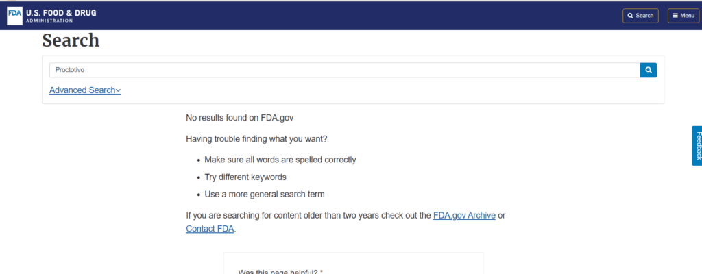Click the Search page heading
The width and height of the screenshot is (702, 274).
coord(71,40)
